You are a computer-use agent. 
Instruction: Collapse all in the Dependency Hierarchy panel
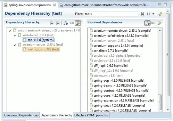pyautogui.click(x=52, y=23)
